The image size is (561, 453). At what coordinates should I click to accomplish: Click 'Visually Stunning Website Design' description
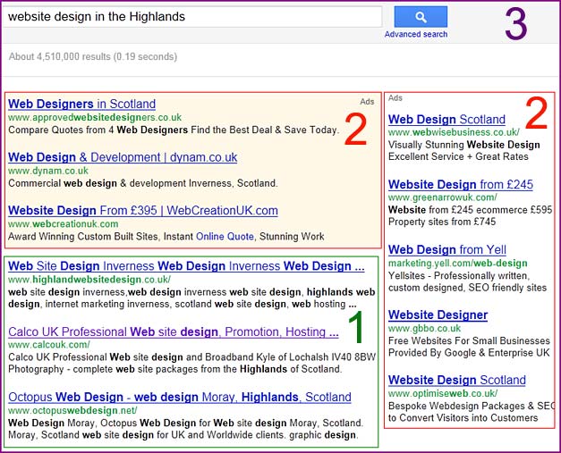(464, 145)
